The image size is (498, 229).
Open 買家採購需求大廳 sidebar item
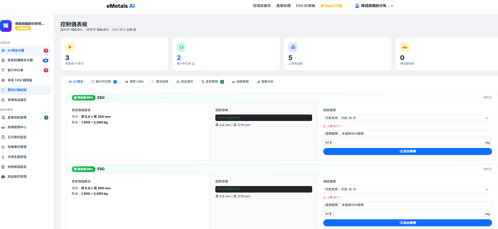(x=25, y=60)
